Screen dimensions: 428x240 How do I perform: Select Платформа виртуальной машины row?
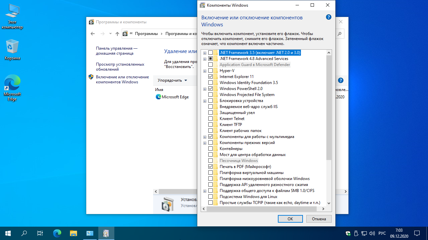[x=251, y=173]
